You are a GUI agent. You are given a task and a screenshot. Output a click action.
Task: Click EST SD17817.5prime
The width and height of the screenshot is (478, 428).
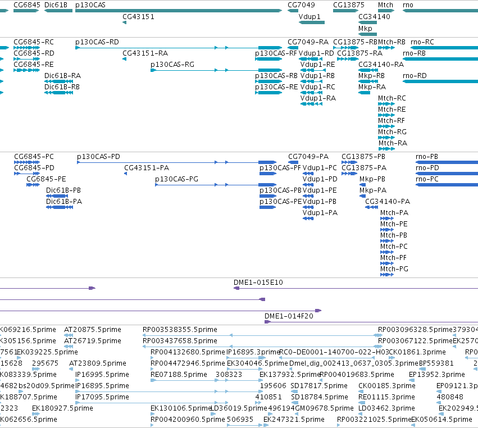point(294,391)
